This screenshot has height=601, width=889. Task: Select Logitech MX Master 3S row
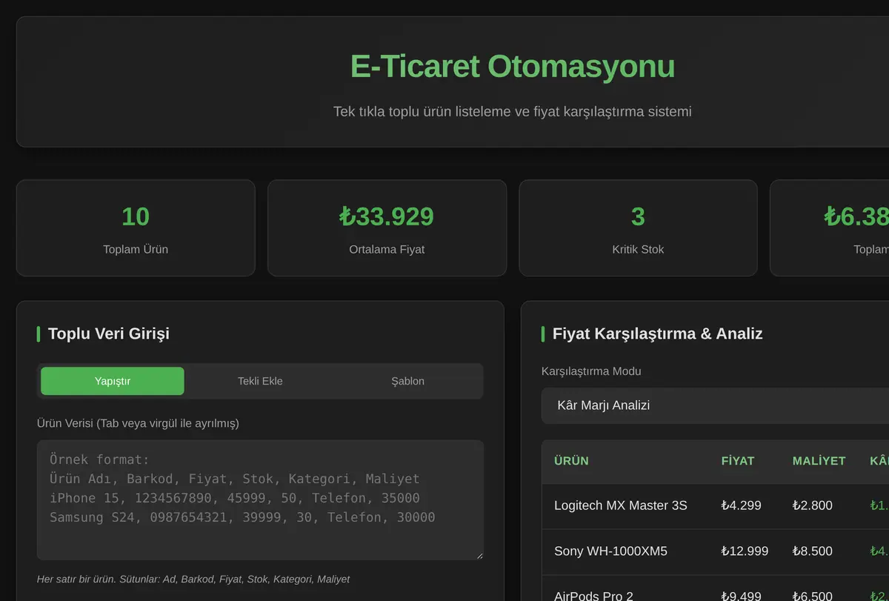715,505
